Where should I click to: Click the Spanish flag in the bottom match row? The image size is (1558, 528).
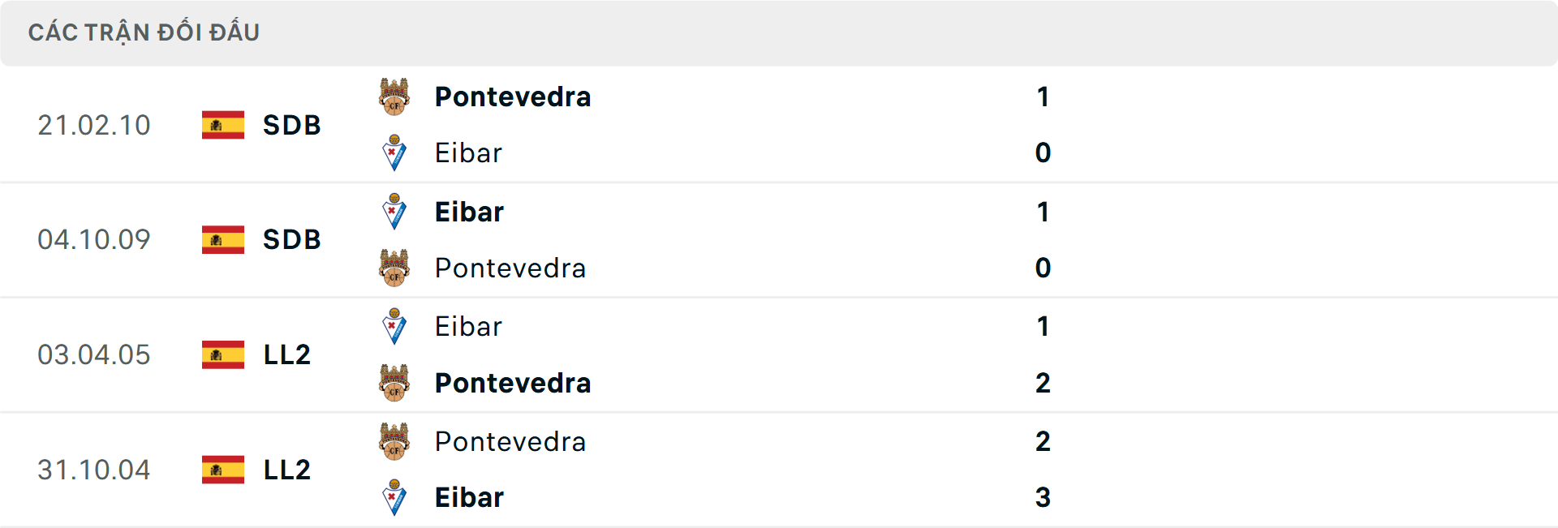(x=222, y=470)
